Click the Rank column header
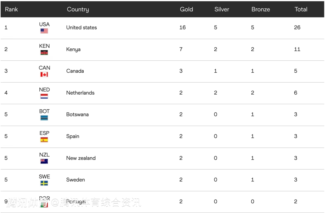This screenshot has width=325, height=213. pos(11,9)
